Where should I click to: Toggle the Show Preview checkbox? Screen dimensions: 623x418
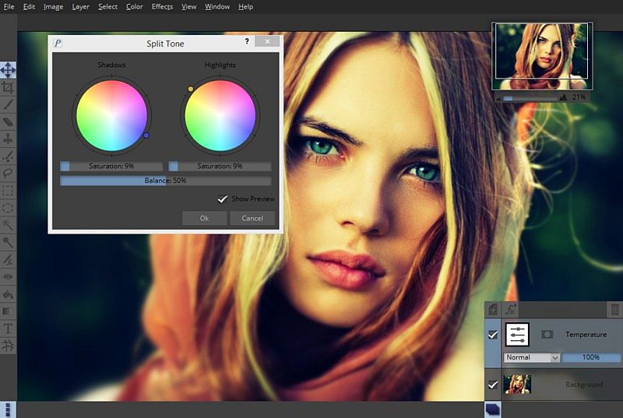coord(223,199)
